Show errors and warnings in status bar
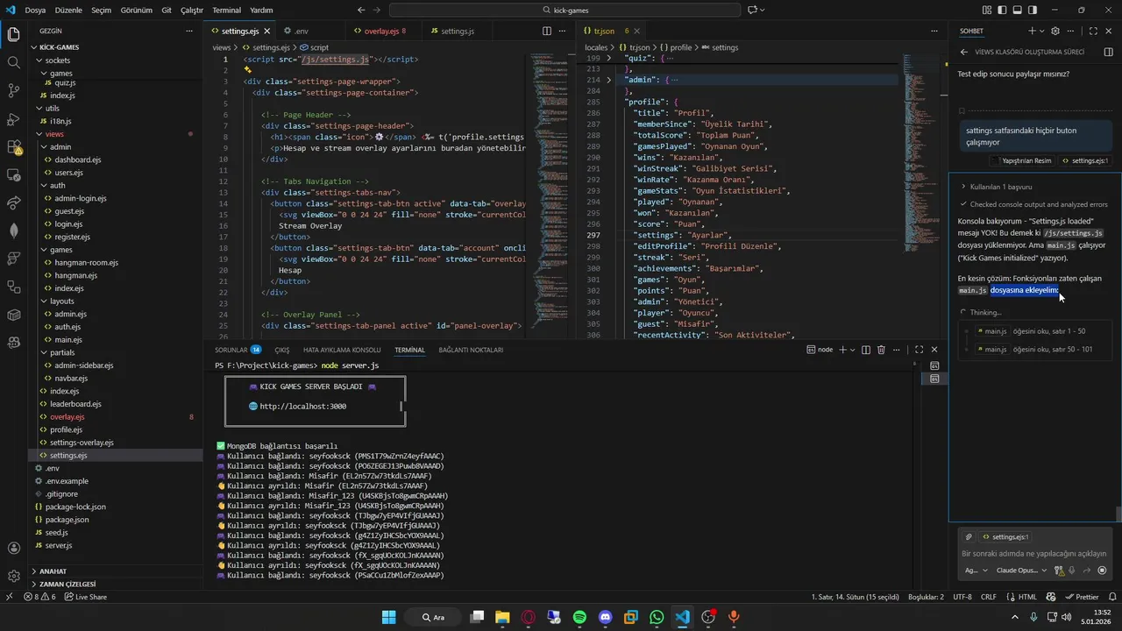The image size is (1122, 631). (39, 597)
